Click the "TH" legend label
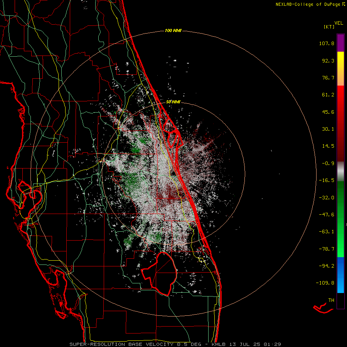Image resolution: width=347 pixels, height=347 pixels. point(331,300)
